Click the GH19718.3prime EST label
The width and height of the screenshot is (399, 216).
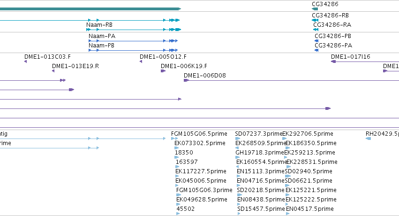pos(260,153)
